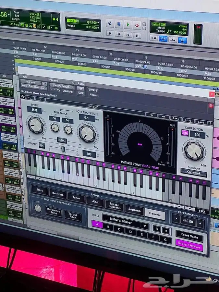Screen dimensions: 219x292
Task: Click next preset right arrow in Waves toolbar
Action: (x=164, y=116)
